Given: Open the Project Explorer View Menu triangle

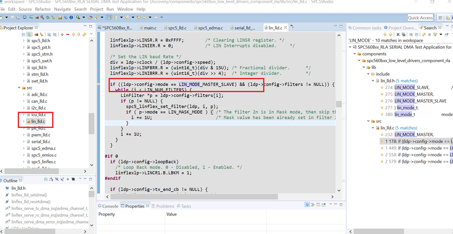Looking at the screenshot, I should pyautogui.click(x=91, y=34).
